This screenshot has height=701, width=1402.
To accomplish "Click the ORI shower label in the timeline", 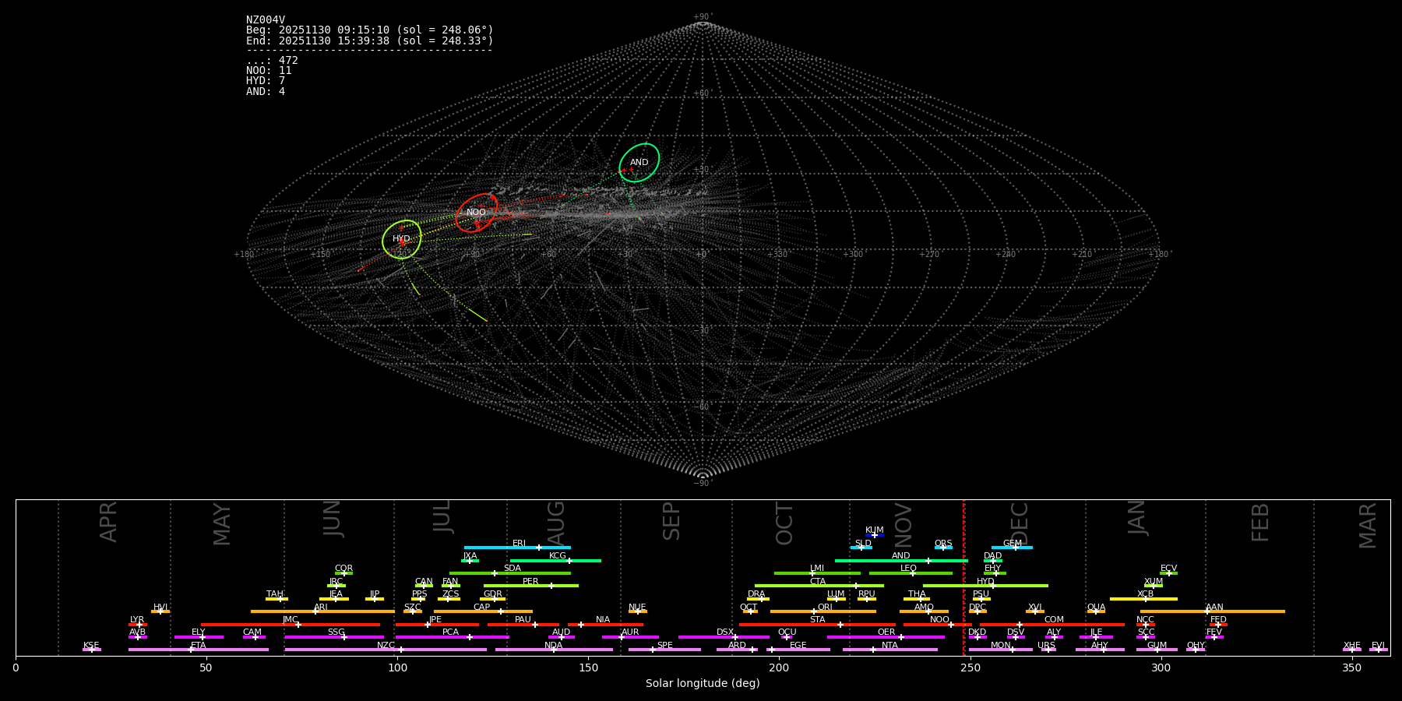I will (x=825, y=608).
